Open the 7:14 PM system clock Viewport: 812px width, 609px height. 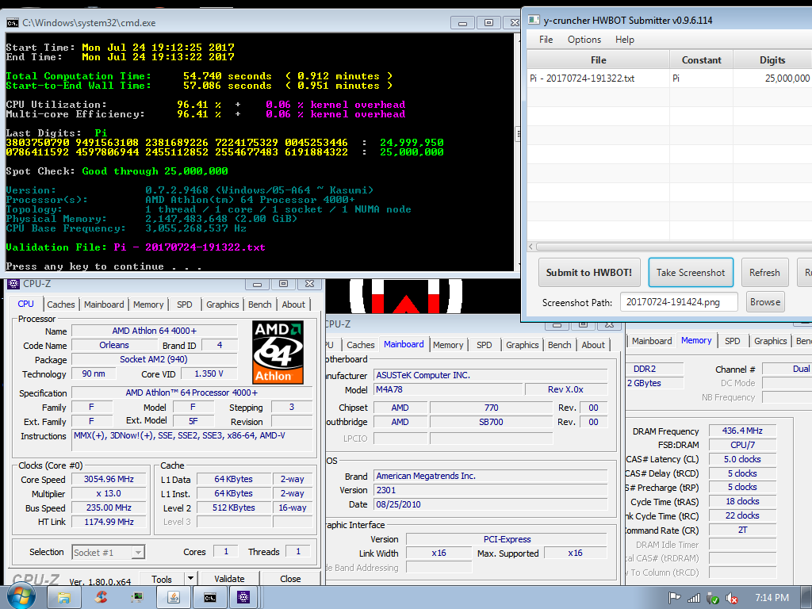coord(772,598)
